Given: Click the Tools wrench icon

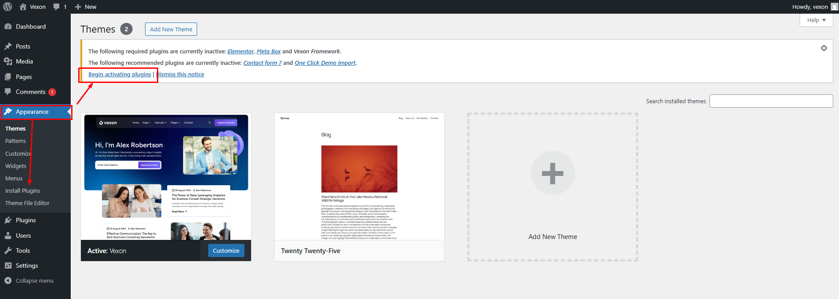Looking at the screenshot, I should click(x=8, y=250).
